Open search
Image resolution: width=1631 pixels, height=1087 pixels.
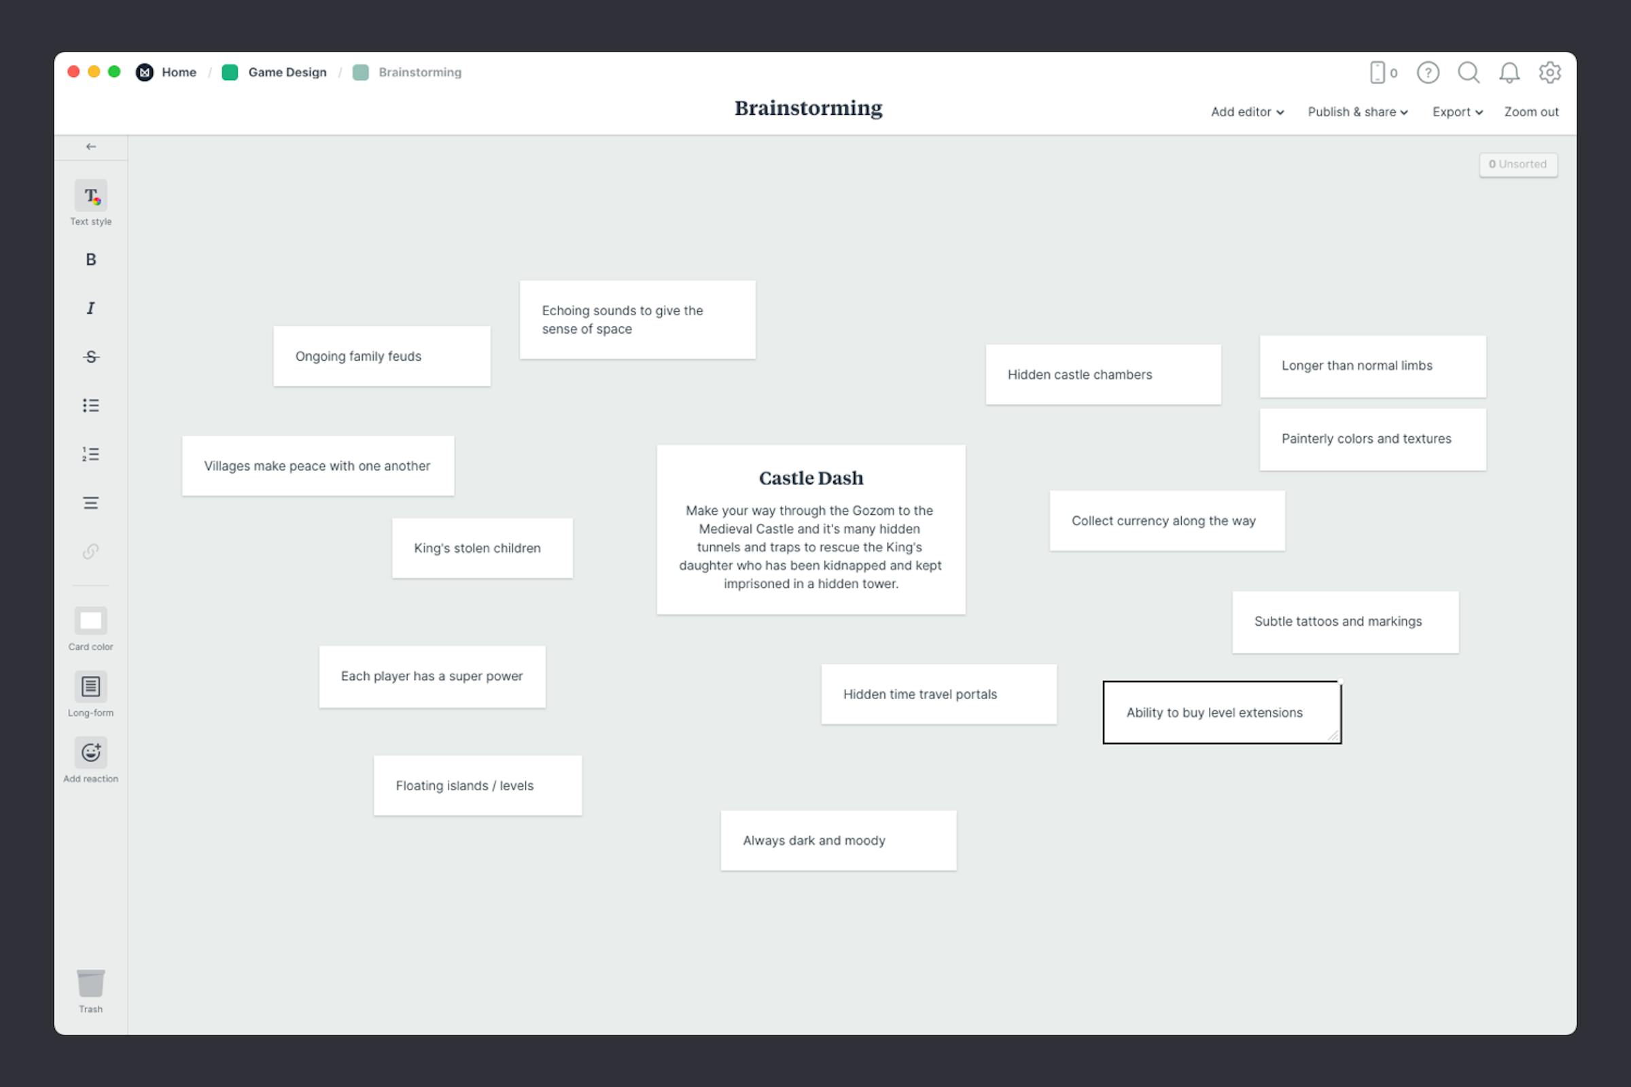[x=1469, y=72]
